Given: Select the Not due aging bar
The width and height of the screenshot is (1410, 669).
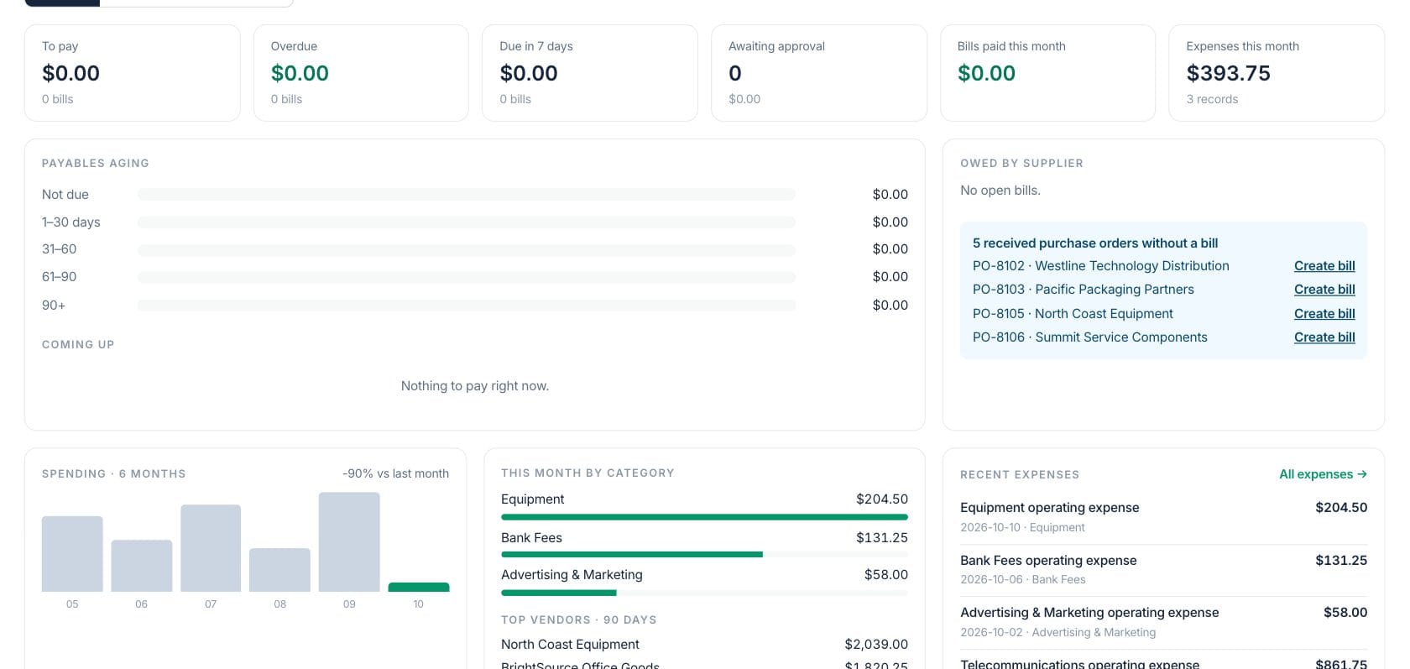Looking at the screenshot, I should 466,194.
